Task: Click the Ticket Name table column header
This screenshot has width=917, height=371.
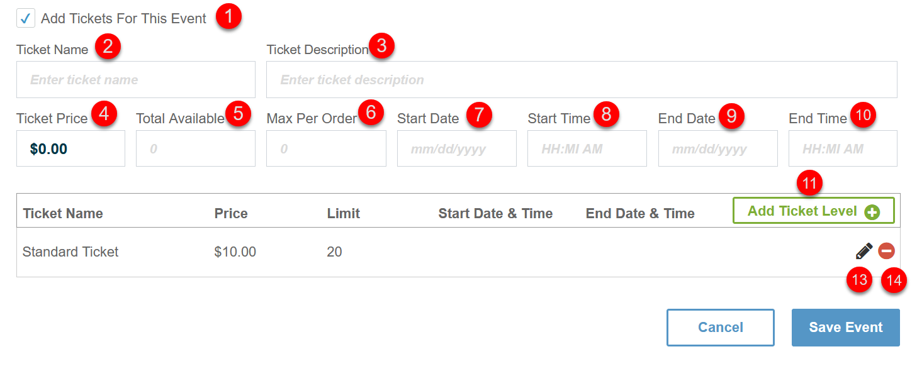Action: click(x=63, y=213)
